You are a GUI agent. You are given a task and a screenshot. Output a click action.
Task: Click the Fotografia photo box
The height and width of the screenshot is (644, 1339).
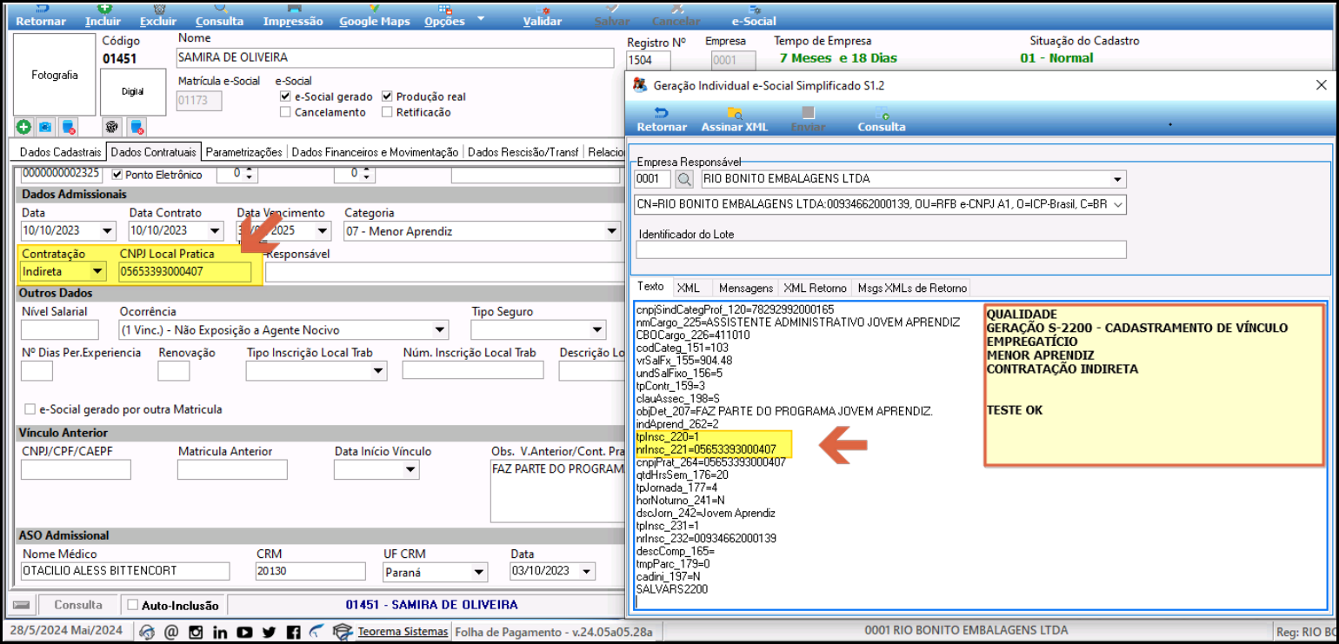tap(55, 75)
